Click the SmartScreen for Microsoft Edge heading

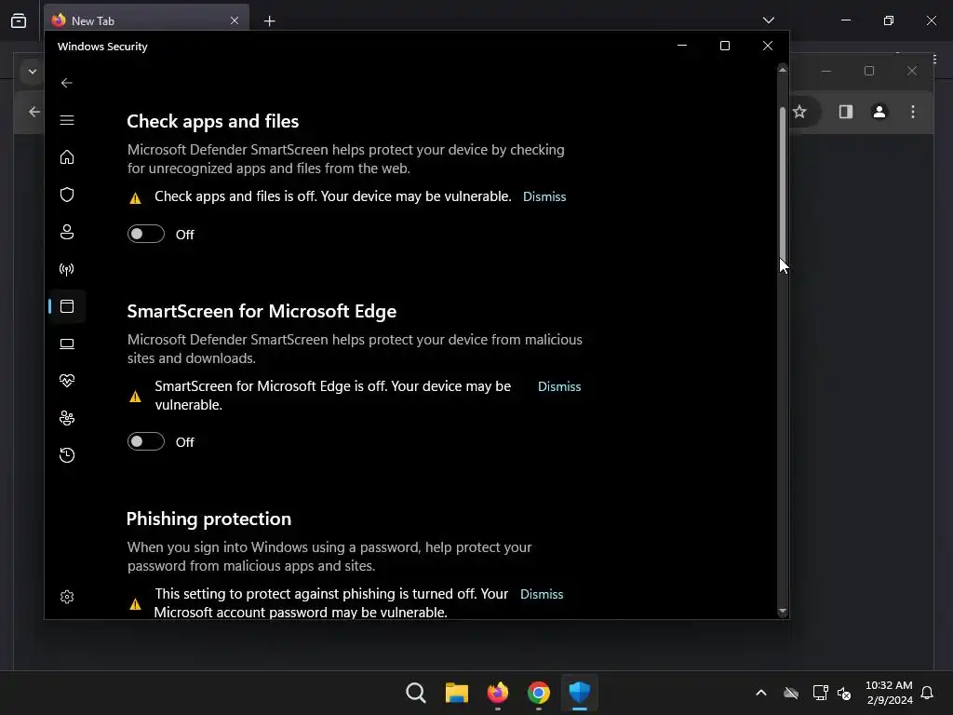tap(262, 311)
